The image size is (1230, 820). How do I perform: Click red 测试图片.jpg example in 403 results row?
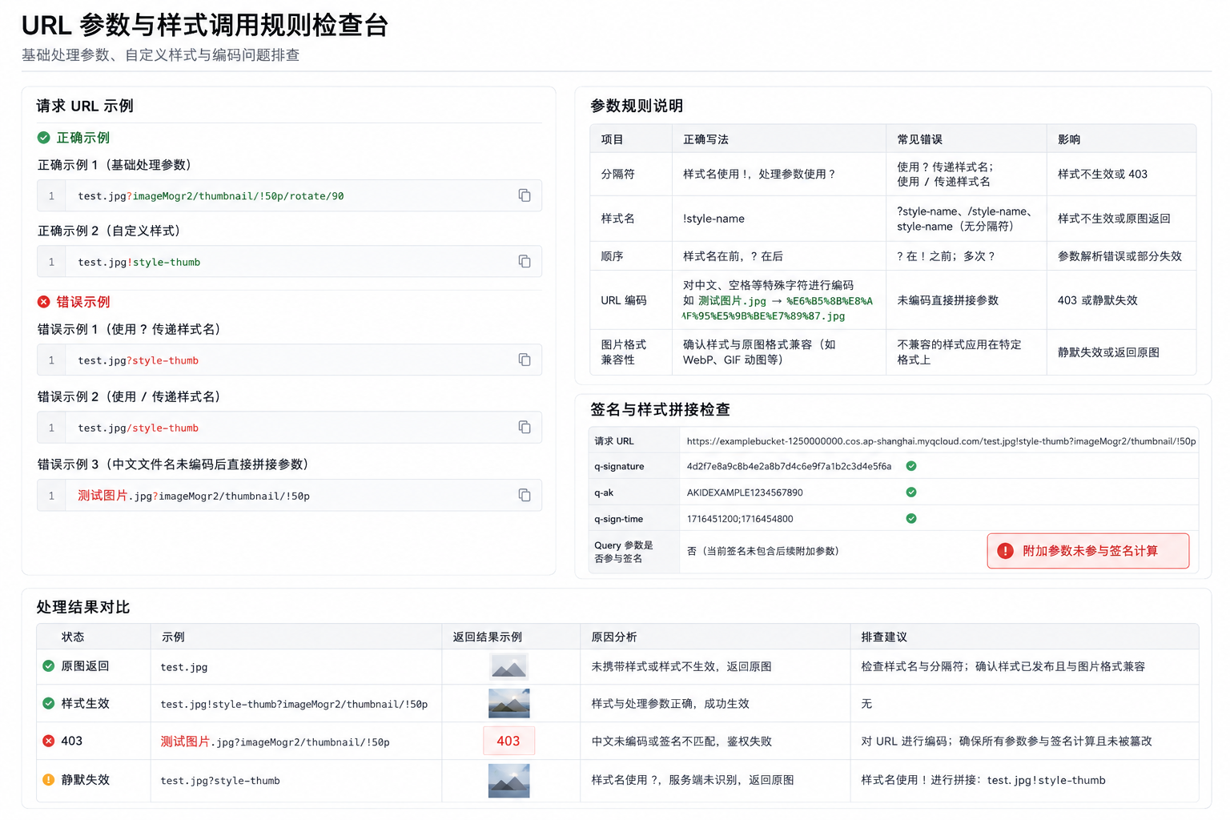coord(275,742)
